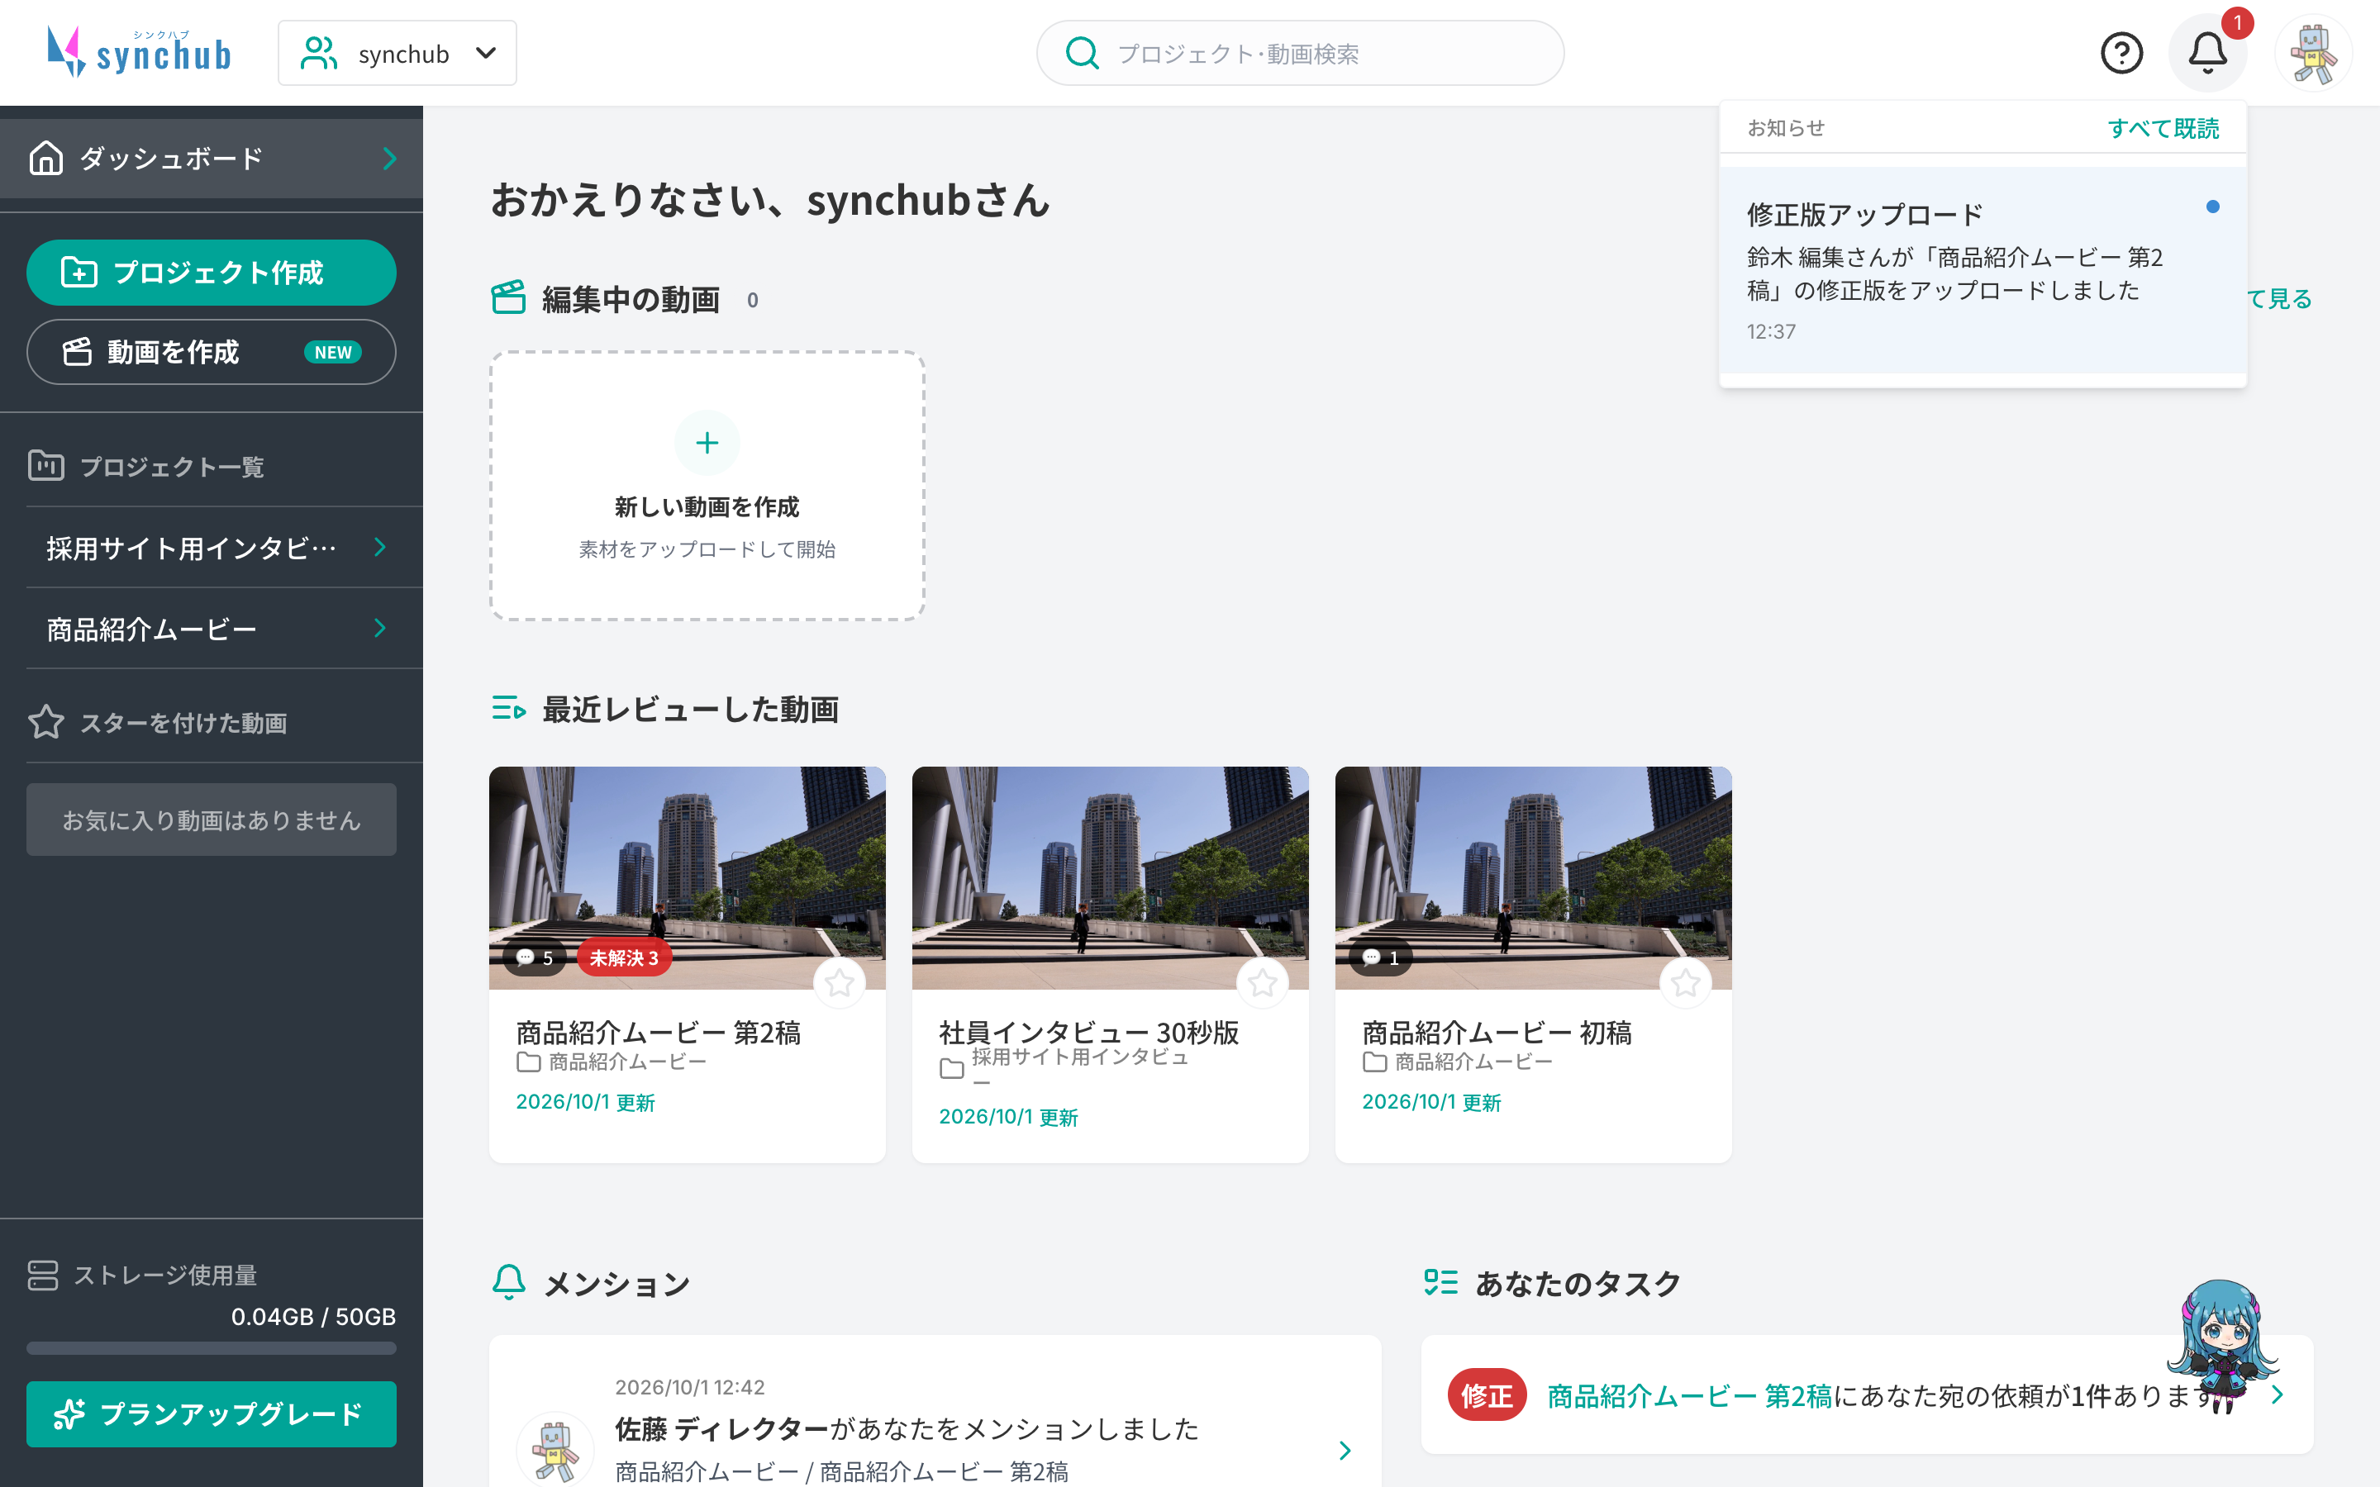The height and width of the screenshot is (1487, 2380).
Task: Focus the プロジェクト・動画検索 search field
Action: click(1300, 53)
